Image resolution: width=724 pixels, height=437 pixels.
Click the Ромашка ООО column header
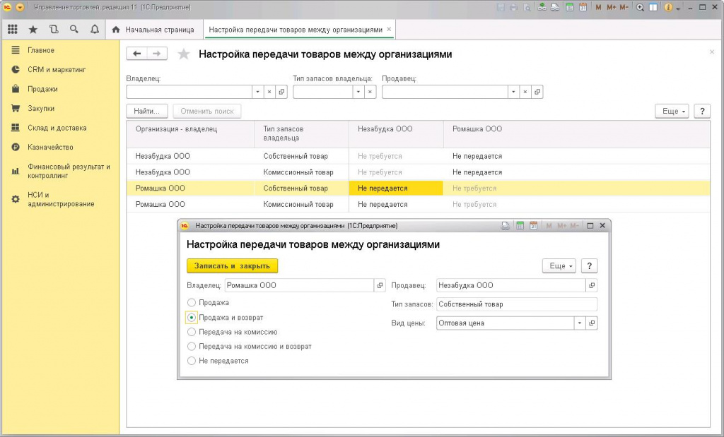click(x=576, y=133)
